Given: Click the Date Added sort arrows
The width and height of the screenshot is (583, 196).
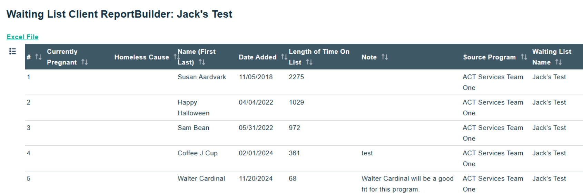Looking at the screenshot, I should [x=284, y=57].
